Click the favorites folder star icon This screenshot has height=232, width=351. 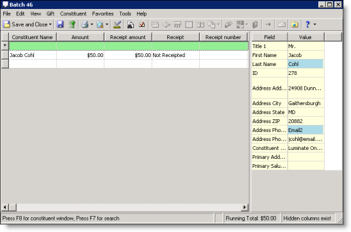click(x=295, y=24)
